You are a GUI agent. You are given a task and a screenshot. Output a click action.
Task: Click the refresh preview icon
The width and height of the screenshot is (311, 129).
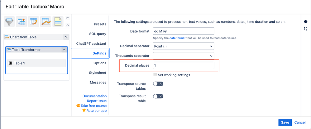306,29
